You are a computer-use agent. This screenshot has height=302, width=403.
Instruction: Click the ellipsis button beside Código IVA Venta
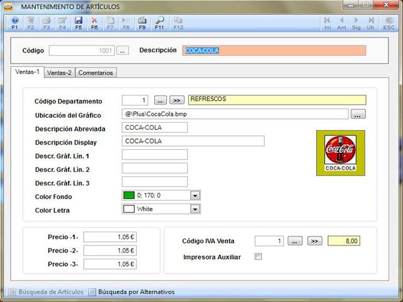point(295,241)
